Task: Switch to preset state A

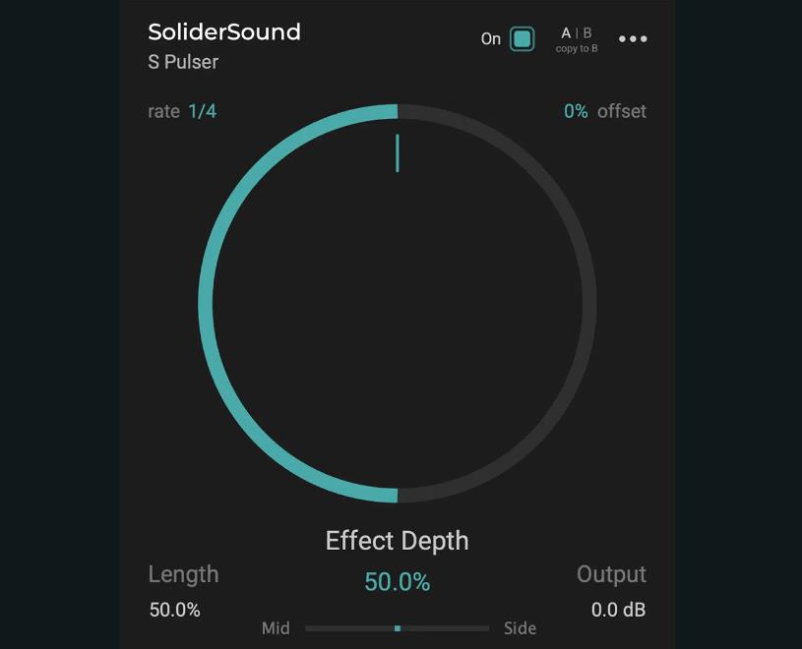Action: [566, 33]
